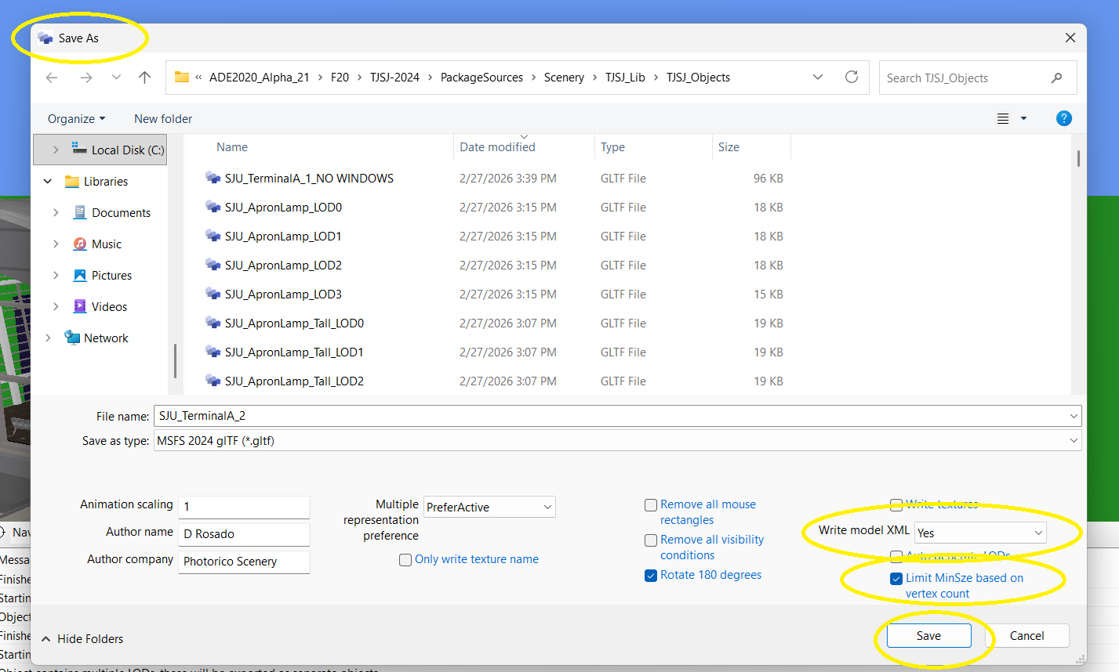
Task: Change view layout with view icon
Action: [x=1003, y=119]
